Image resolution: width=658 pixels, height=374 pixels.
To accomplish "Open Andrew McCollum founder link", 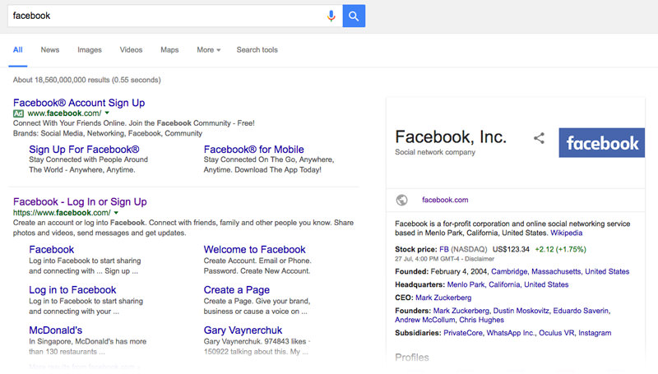I will click(x=424, y=320).
